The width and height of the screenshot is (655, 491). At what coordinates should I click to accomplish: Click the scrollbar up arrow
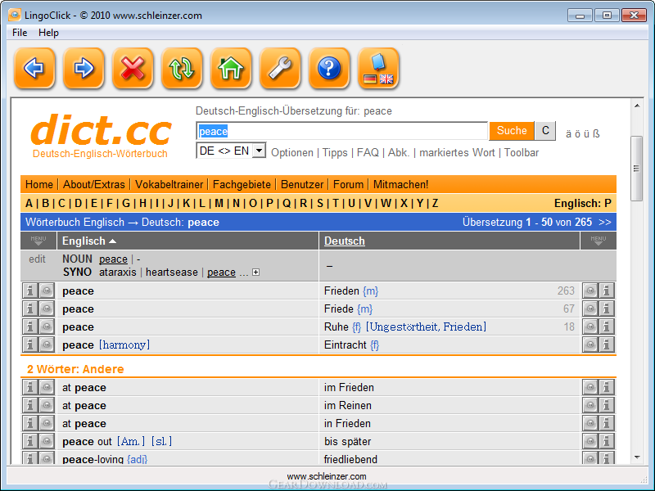click(x=637, y=106)
